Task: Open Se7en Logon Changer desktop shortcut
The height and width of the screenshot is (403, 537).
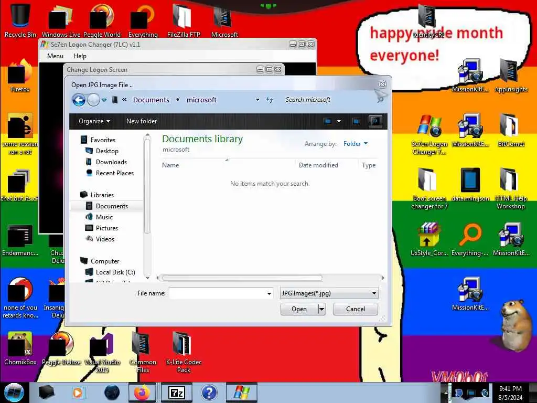Action: click(x=429, y=134)
